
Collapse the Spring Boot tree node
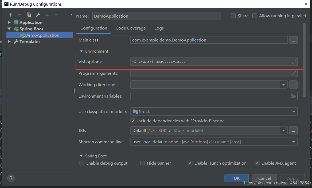9,29
